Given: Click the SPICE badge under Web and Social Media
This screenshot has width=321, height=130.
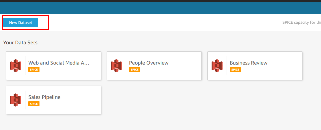Looking at the screenshot, I should [34, 69].
